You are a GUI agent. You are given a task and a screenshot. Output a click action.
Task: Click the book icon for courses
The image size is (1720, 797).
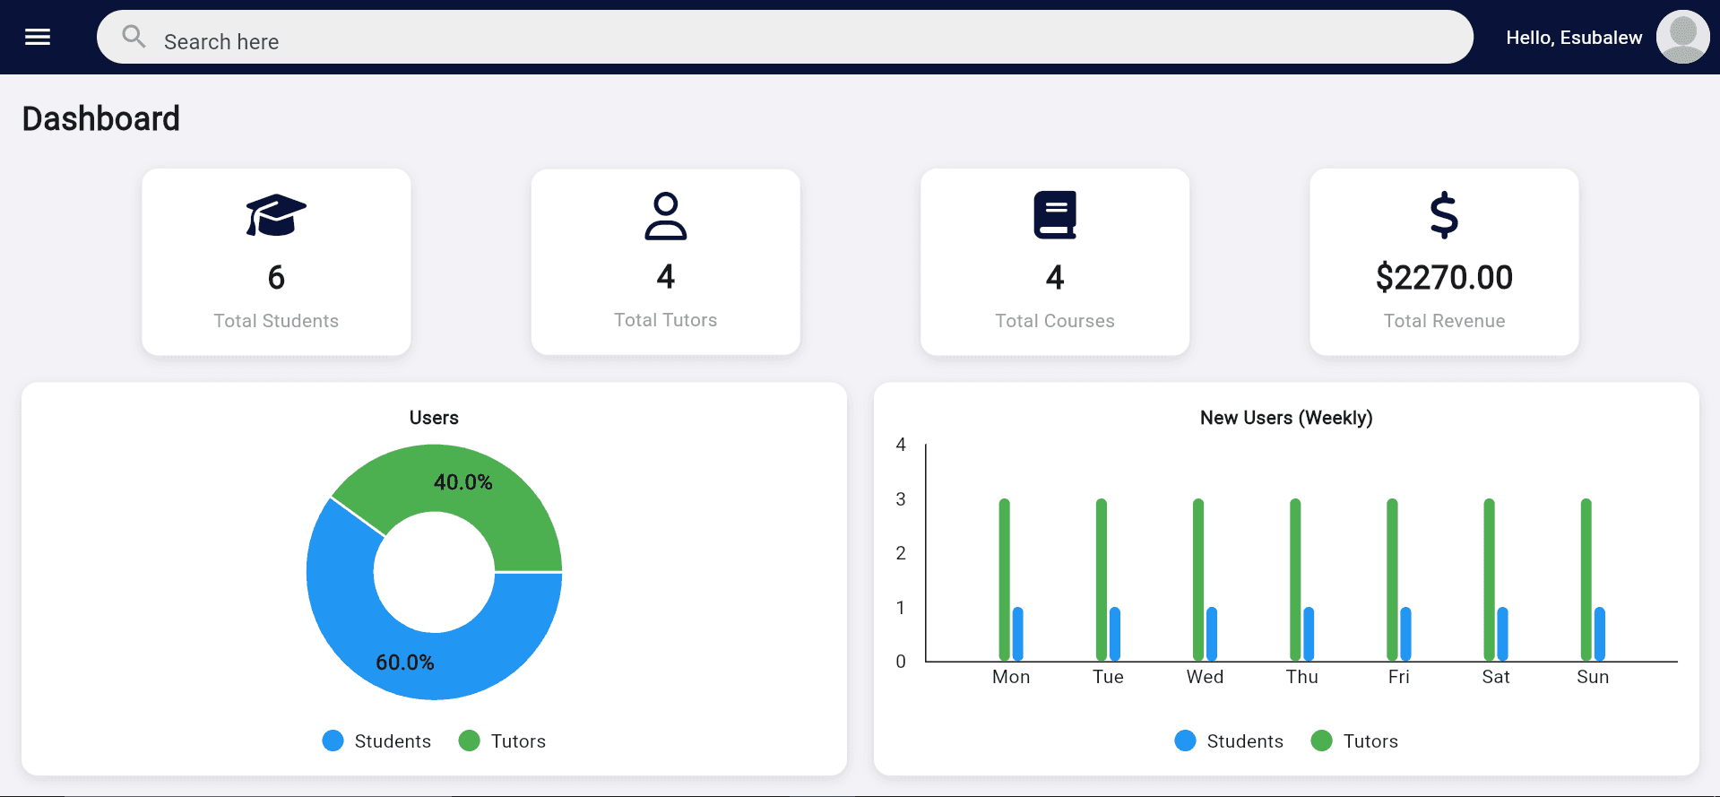tap(1054, 215)
